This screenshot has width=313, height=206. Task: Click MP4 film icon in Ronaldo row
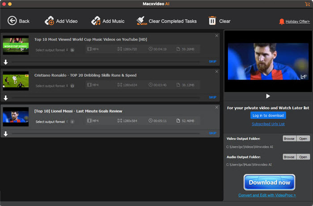pos(89,85)
